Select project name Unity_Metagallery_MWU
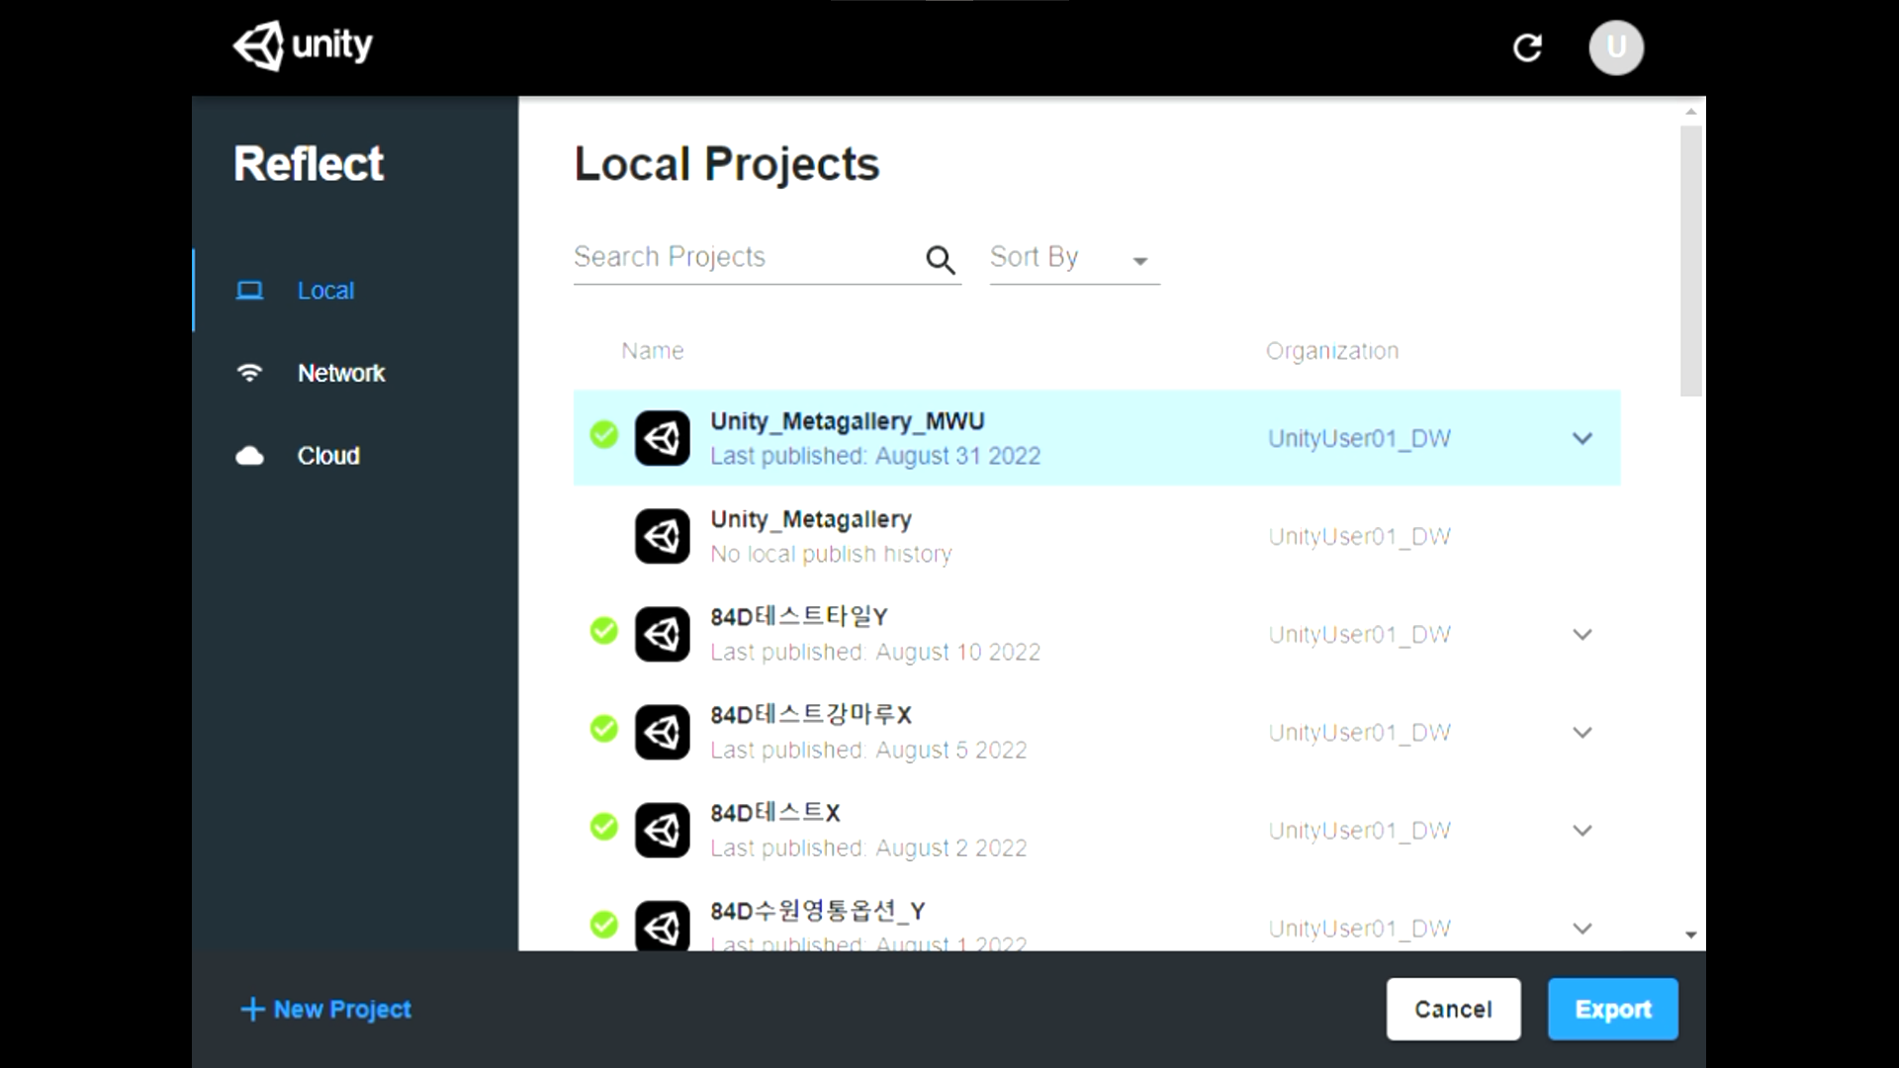The height and width of the screenshot is (1068, 1899). click(848, 421)
